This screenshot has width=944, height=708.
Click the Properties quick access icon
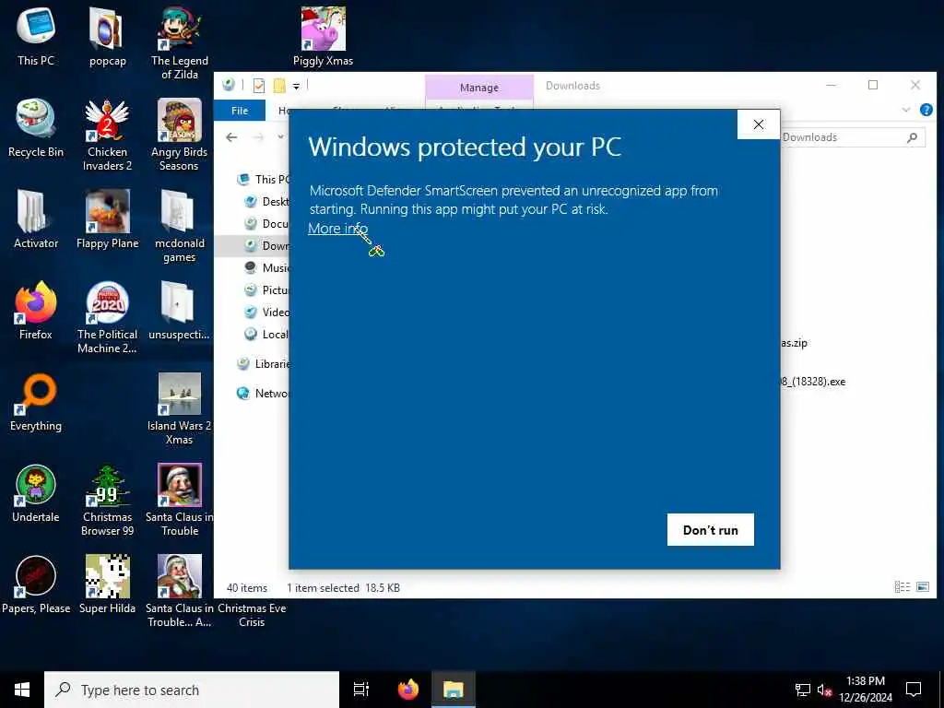click(x=259, y=86)
